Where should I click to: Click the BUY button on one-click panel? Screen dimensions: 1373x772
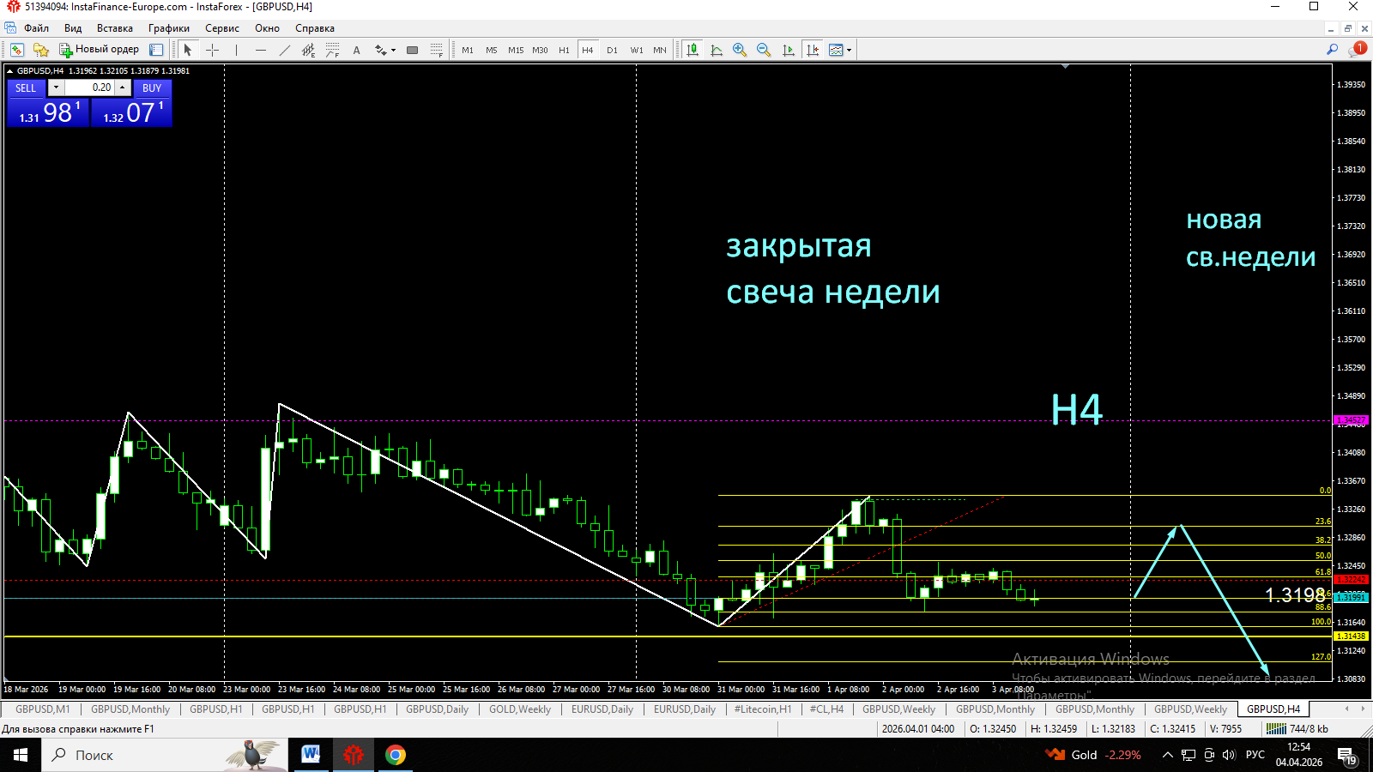tap(152, 87)
